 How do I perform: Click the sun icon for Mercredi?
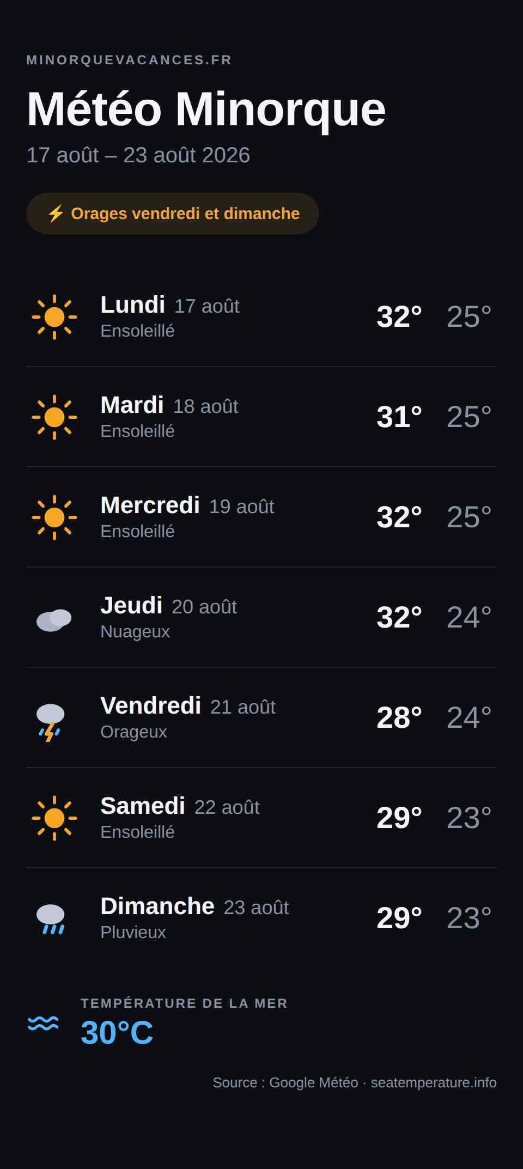click(54, 517)
